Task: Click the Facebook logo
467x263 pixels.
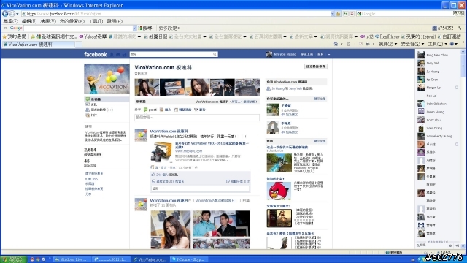Action: [x=96, y=54]
